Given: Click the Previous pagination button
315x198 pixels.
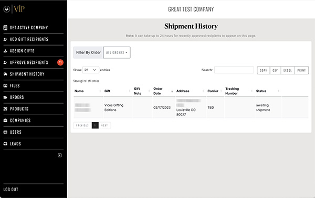Looking at the screenshot, I should [82, 126].
